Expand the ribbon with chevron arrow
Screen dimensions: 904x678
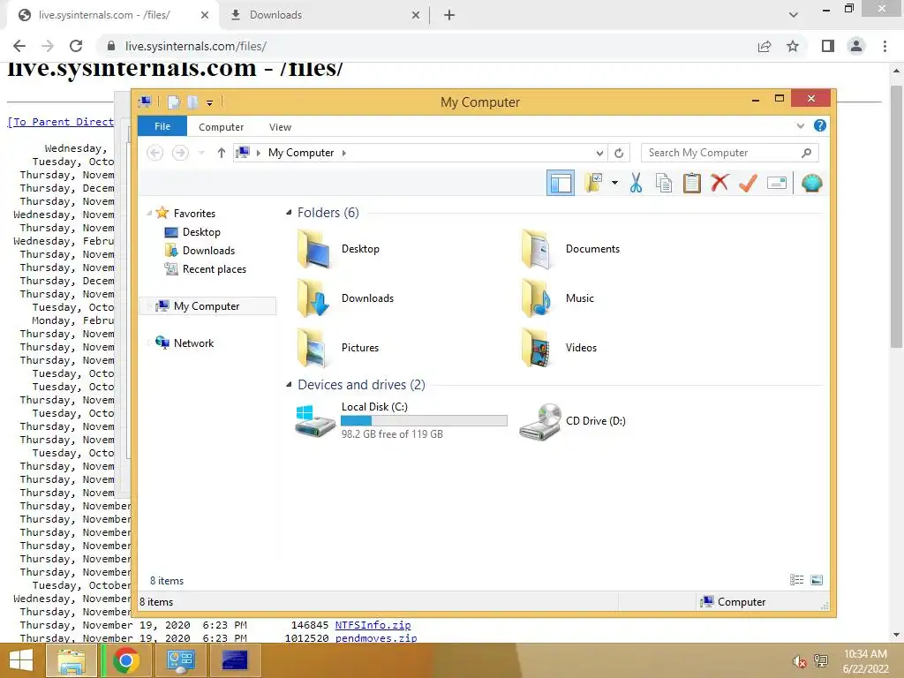pos(800,125)
